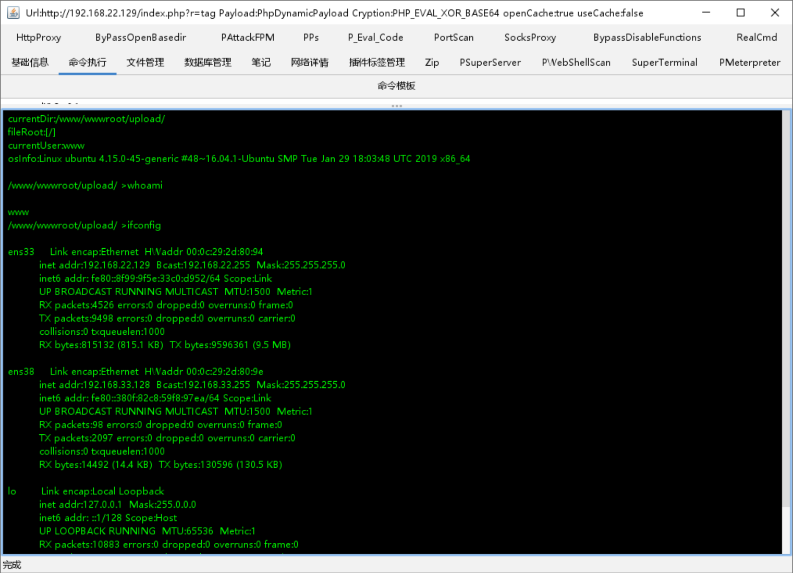The image size is (793, 573).
Task: Click the split pane divider handle dots
Action: 397,106
